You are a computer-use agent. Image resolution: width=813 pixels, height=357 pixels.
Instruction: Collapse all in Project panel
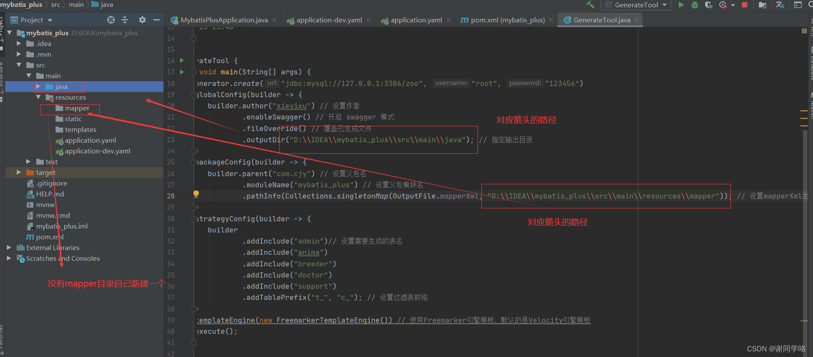[125, 20]
